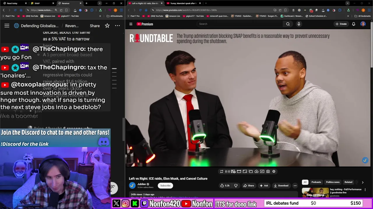Toggle playback speed gauge icon under video
373x209 pixels.
[x=256, y=172]
